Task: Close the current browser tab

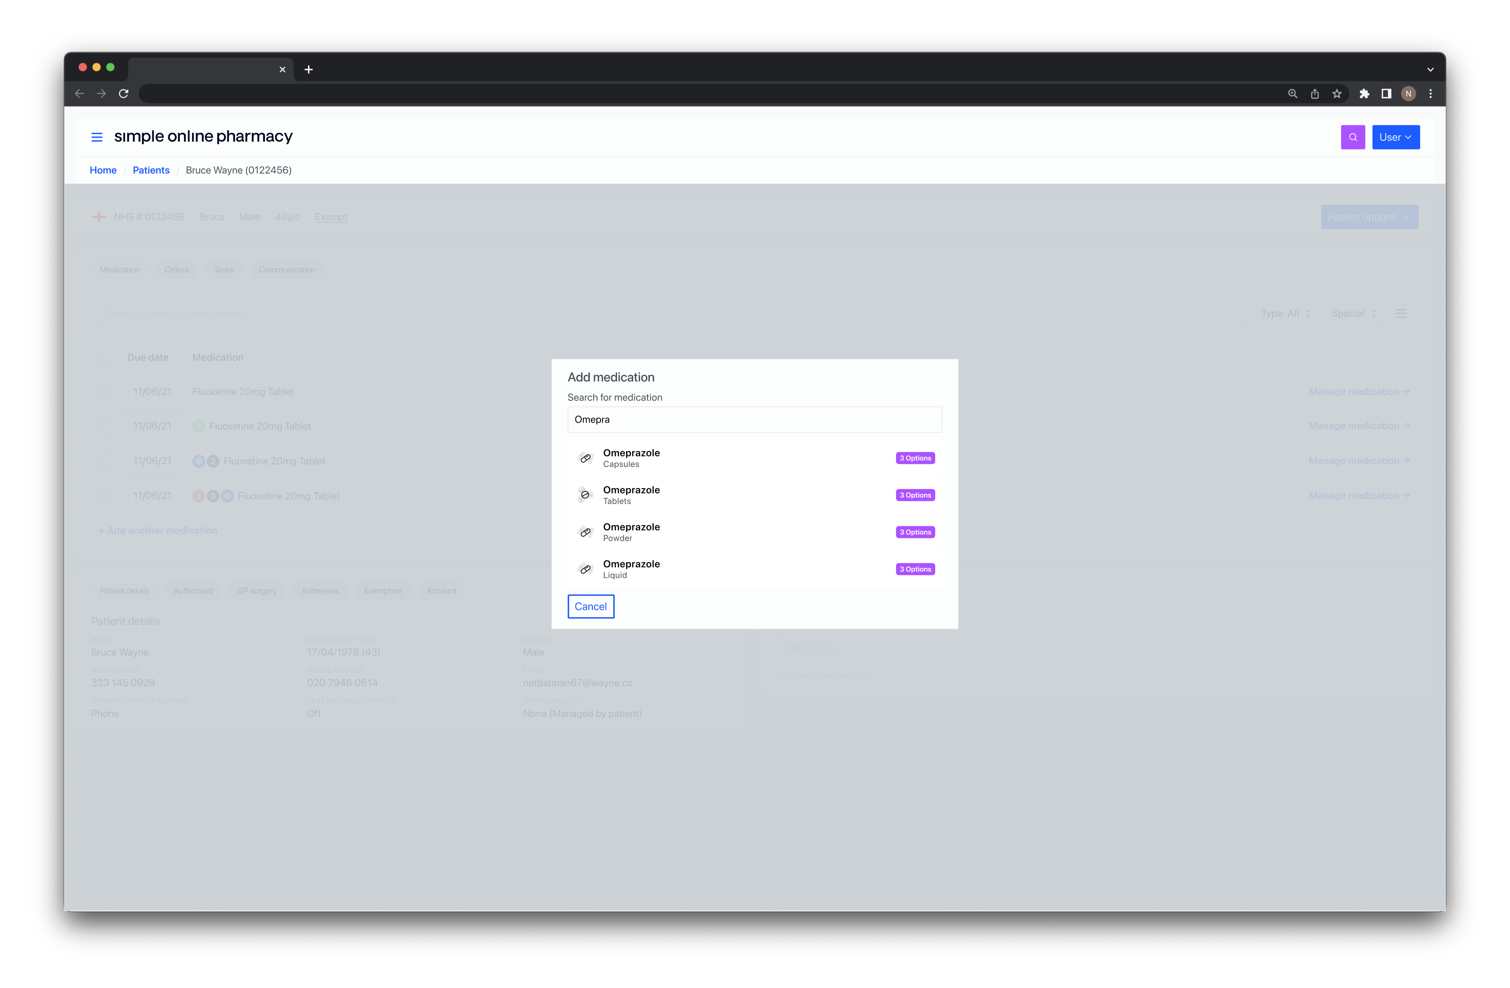Action: click(x=282, y=70)
